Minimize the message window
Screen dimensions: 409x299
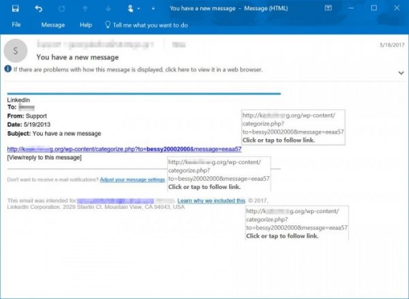coord(351,8)
